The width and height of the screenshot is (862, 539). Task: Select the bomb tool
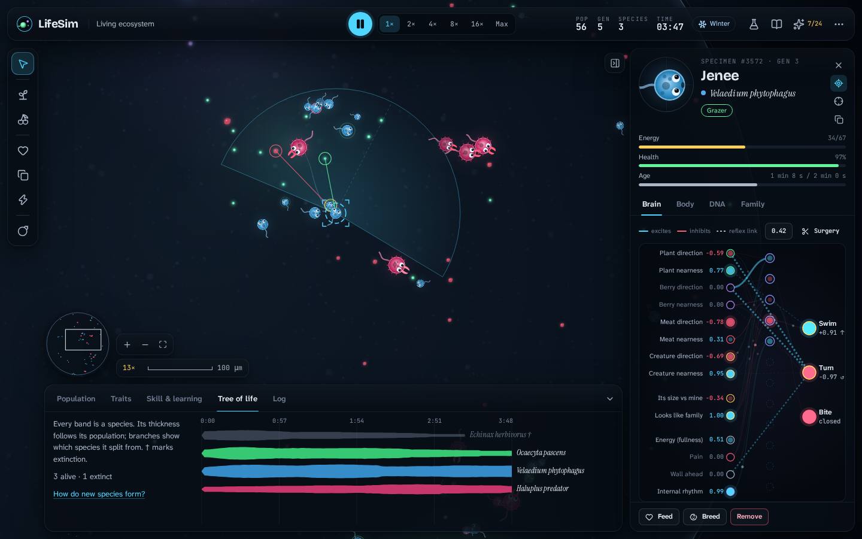pos(23,231)
